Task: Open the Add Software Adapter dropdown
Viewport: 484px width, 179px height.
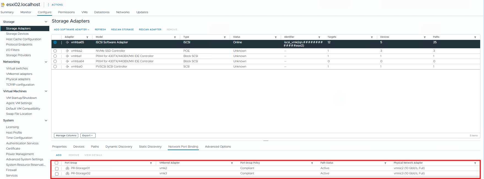Action: pos(72,29)
